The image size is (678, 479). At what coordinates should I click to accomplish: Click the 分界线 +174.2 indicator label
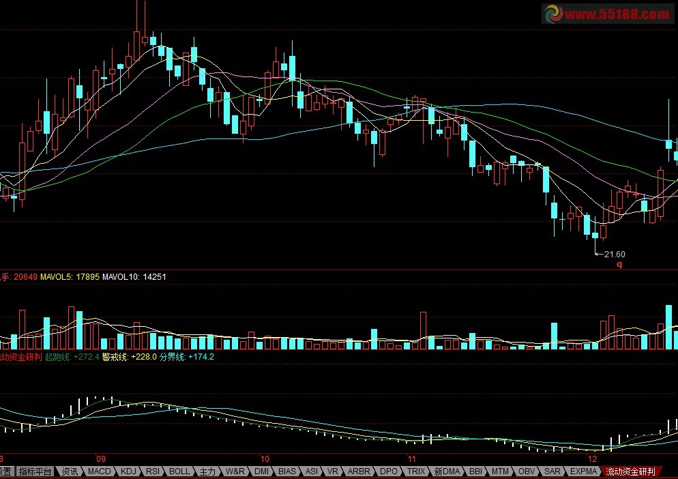187,357
